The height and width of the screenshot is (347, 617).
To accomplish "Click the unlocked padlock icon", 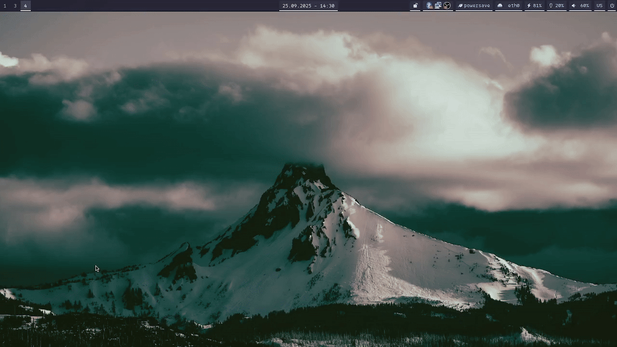I will (415, 6).
